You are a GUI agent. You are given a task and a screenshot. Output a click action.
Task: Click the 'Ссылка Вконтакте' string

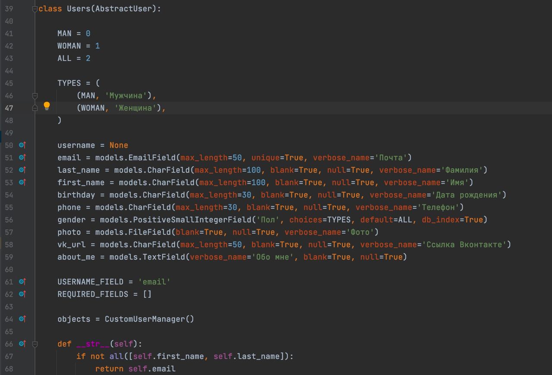(x=464, y=245)
